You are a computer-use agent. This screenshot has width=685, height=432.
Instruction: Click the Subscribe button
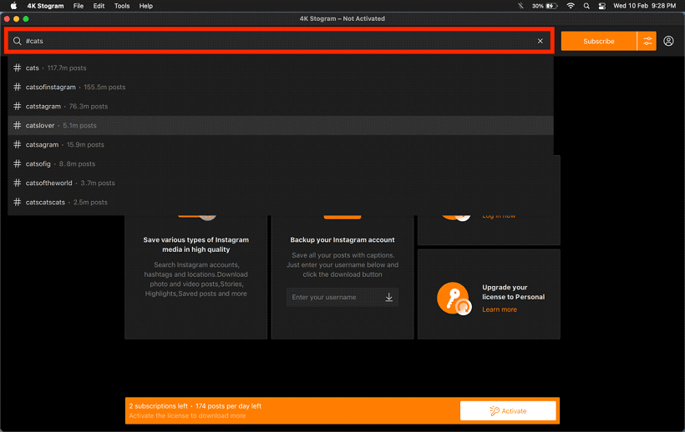(598, 41)
